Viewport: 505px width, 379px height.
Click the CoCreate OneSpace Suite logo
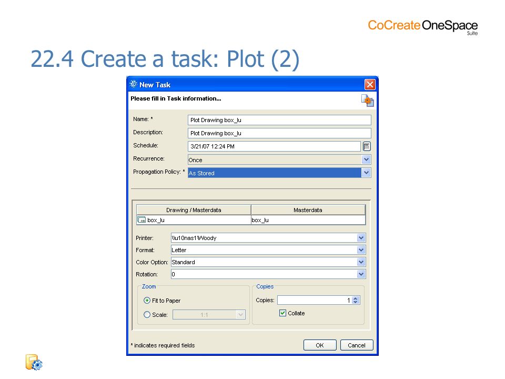tap(423, 27)
